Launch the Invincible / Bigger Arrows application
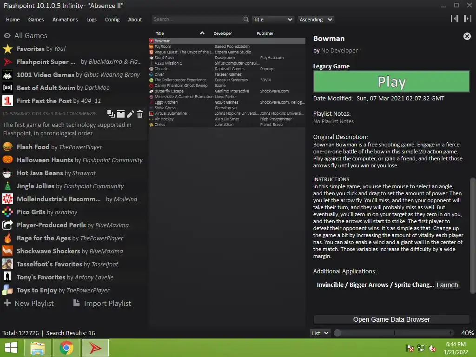 click(x=447, y=285)
